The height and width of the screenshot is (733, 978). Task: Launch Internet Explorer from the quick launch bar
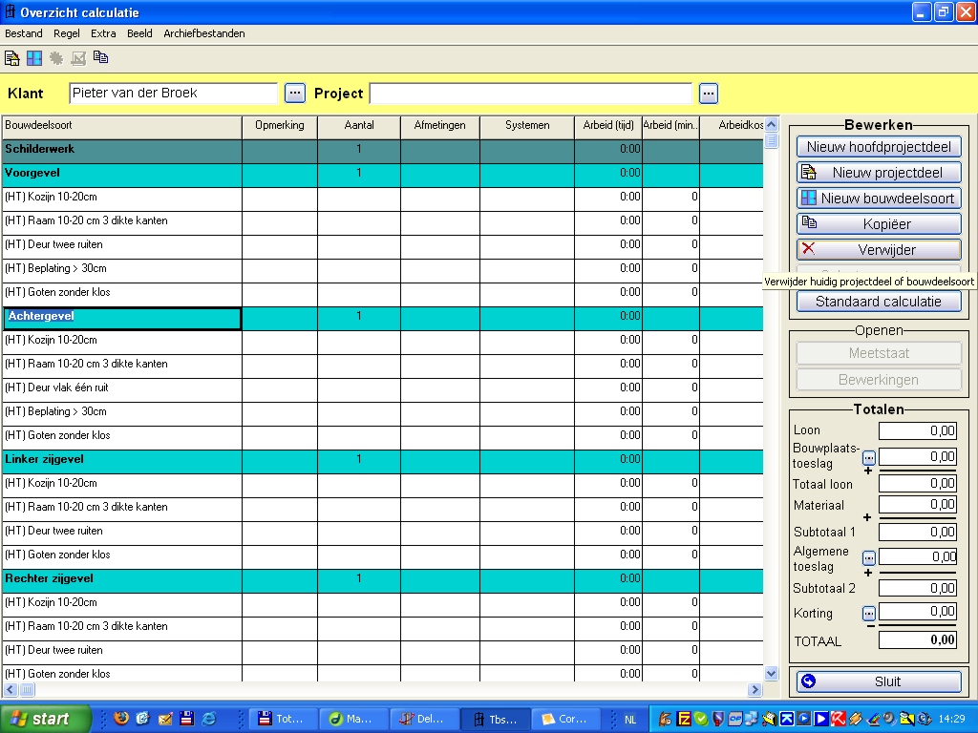click(x=209, y=719)
